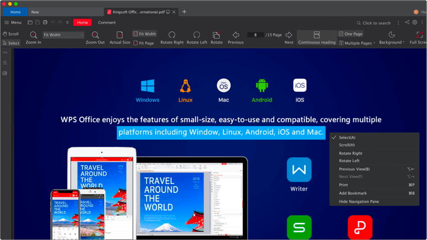The image size is (427, 240).
Task: Click the Android robot in the page
Action: [262, 85]
